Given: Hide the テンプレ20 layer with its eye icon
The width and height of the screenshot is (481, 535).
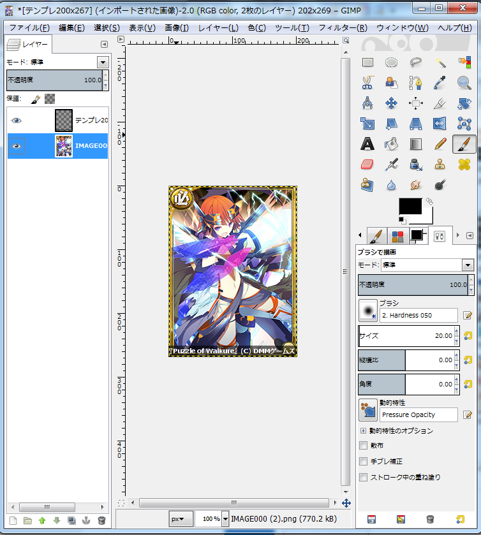Looking at the screenshot, I should click(17, 121).
